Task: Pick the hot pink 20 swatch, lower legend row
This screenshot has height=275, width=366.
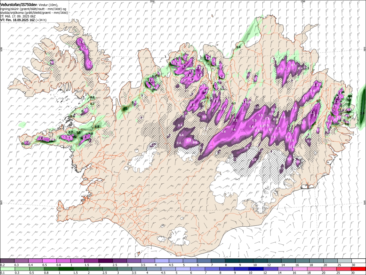Action: click(x=329, y=269)
